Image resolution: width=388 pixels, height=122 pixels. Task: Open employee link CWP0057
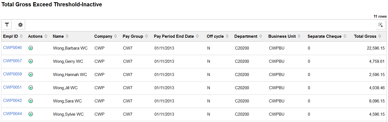pos(12,61)
